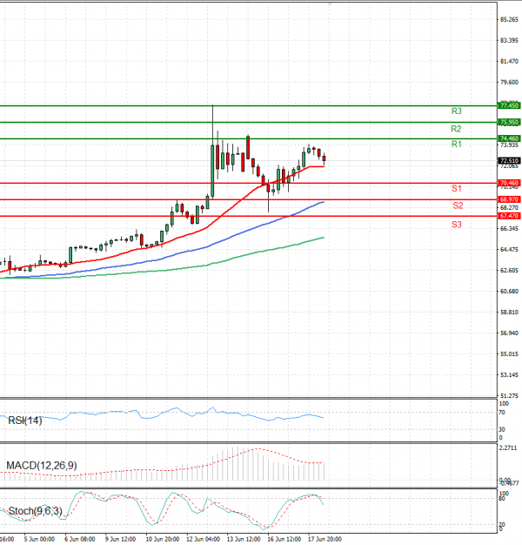Click the S3 support label
The image size is (522, 545).
[457, 225]
